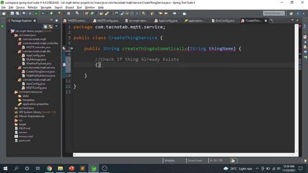308x173 pixels.
Task: Toggle Link with Editor in Package Explorer
Action: pos(51,26)
